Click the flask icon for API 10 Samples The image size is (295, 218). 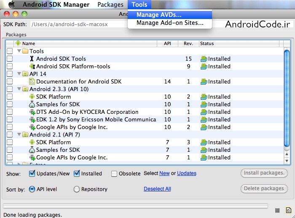[x=32, y=105]
